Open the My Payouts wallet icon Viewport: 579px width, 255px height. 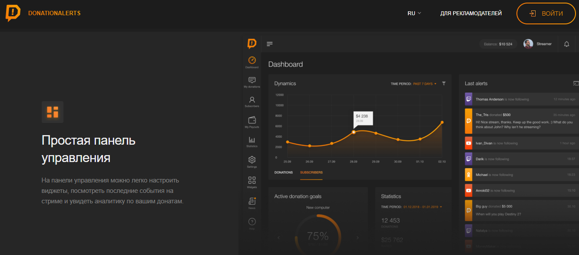tap(252, 120)
